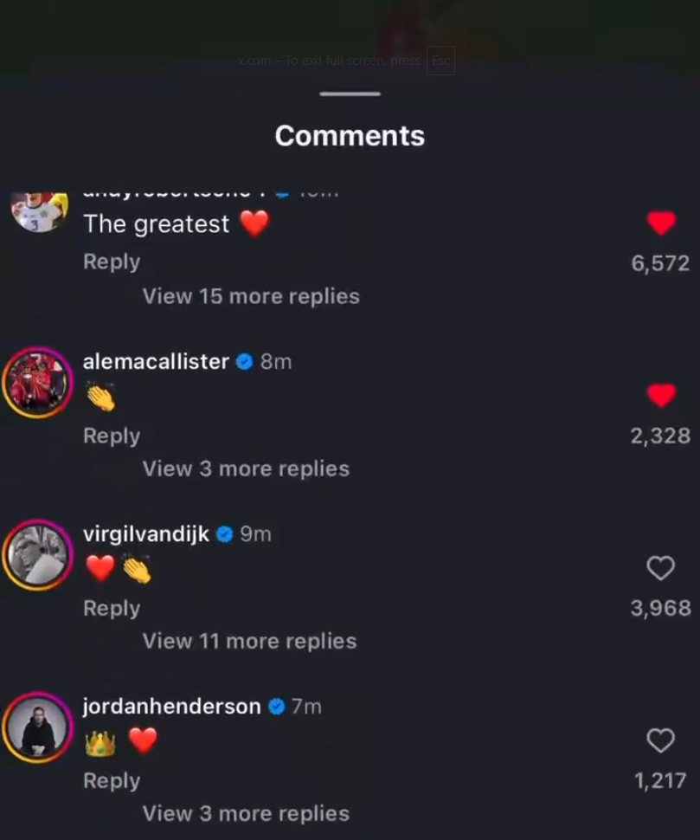Open virgilvandijk's profile picture
This screenshot has width=700, height=840.
(x=37, y=554)
